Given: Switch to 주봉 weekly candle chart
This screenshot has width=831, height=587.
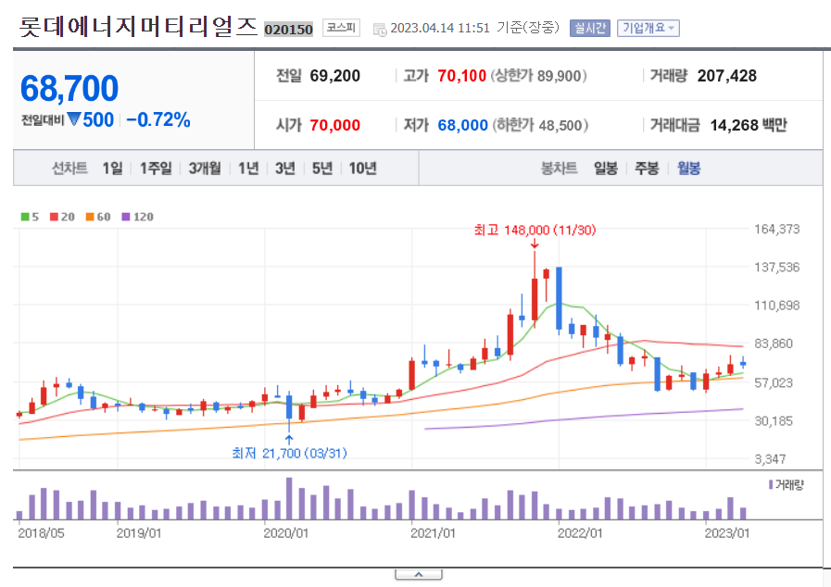Looking at the screenshot, I should pyautogui.click(x=647, y=169).
